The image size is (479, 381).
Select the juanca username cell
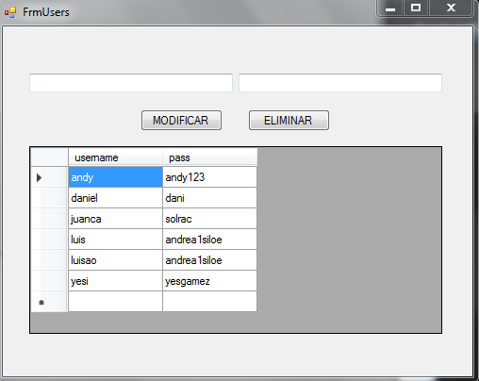(x=115, y=219)
